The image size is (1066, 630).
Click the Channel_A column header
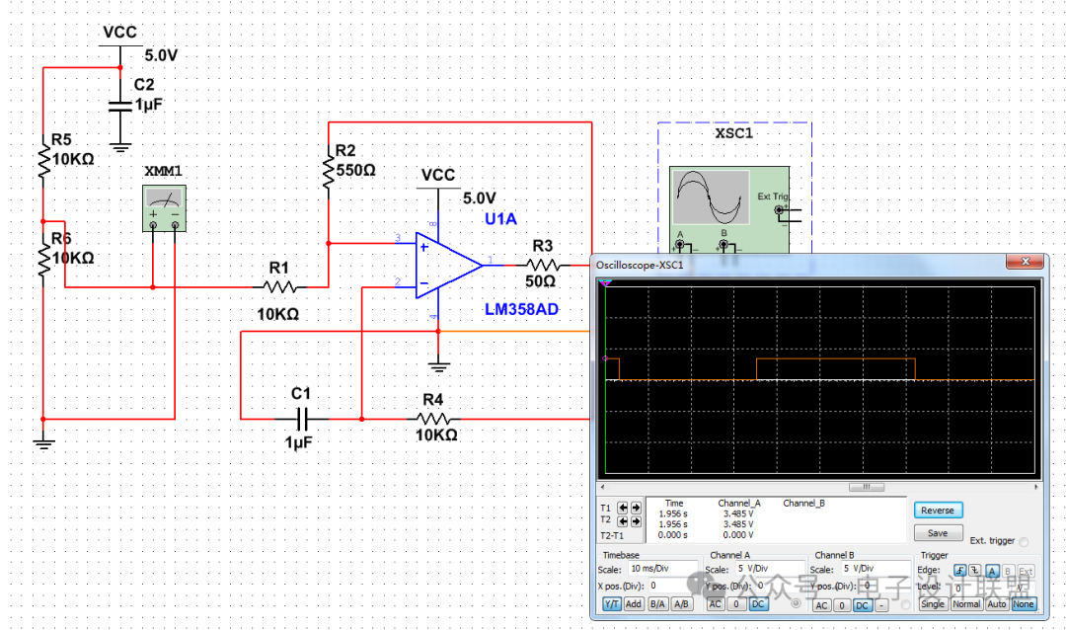click(739, 504)
